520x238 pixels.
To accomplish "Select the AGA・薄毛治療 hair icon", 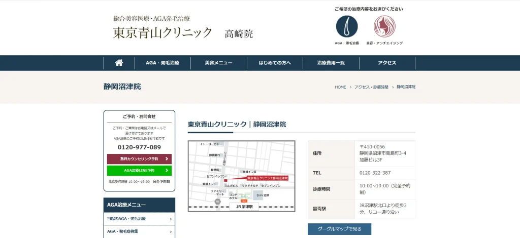I will [347, 26].
